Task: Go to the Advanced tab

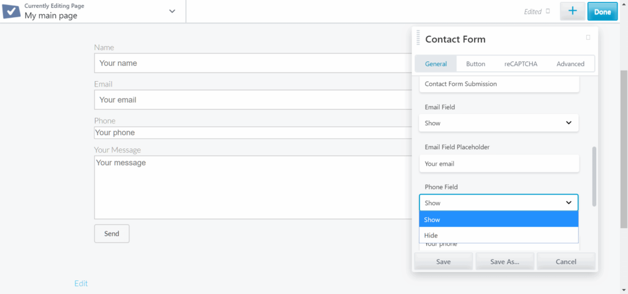Action: [570, 64]
